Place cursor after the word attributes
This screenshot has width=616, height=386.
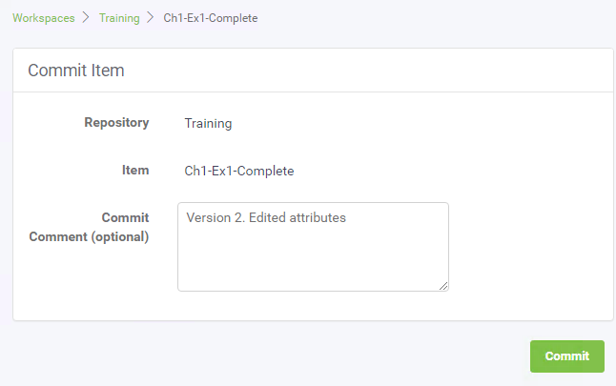tap(346, 217)
